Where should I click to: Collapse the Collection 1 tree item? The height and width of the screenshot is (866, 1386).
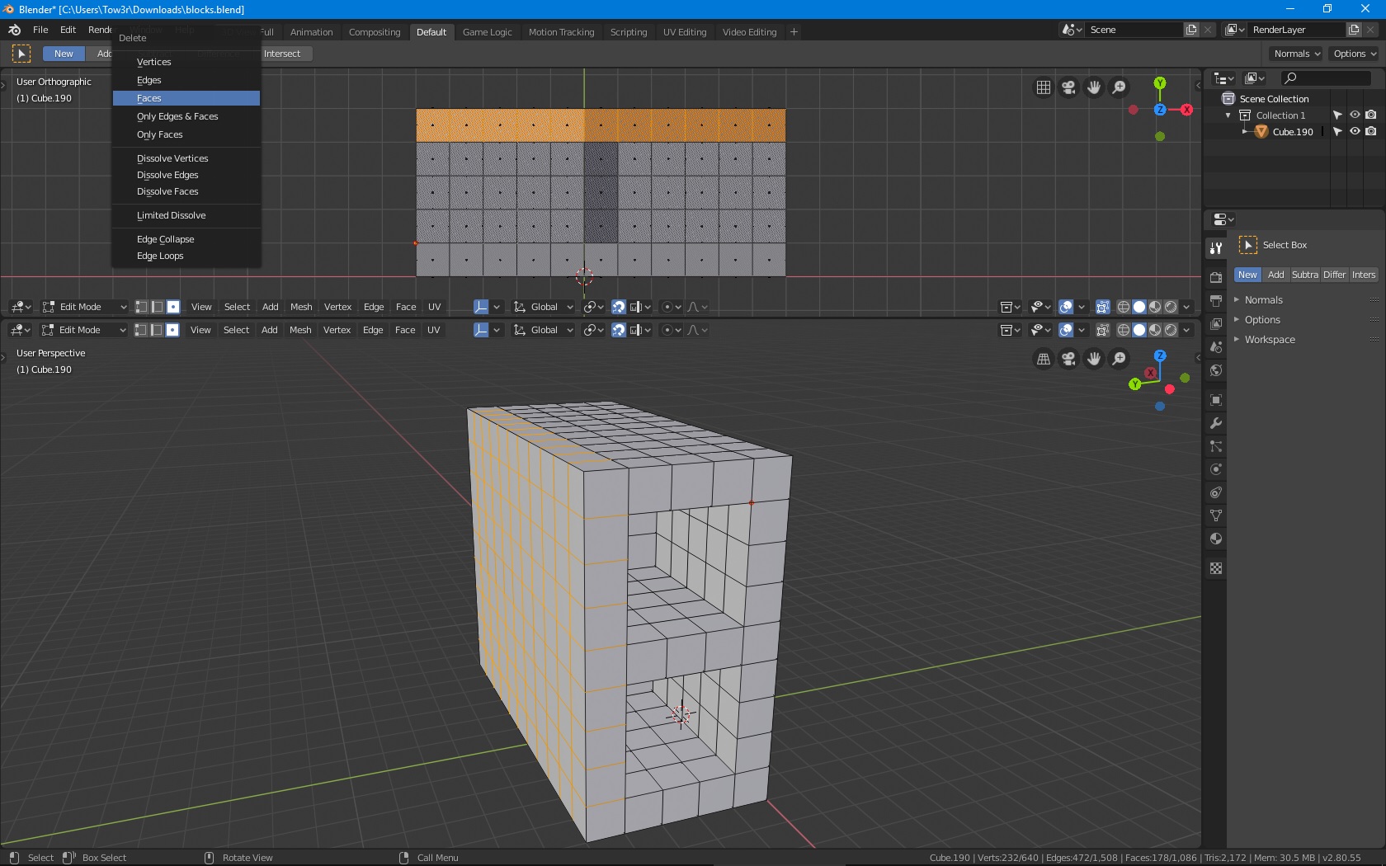coord(1227,115)
